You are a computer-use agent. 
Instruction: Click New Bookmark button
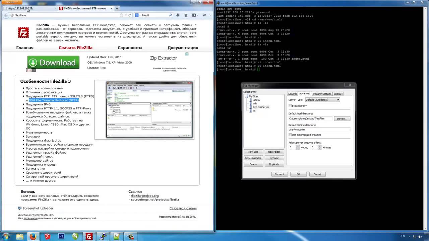tap(253, 158)
